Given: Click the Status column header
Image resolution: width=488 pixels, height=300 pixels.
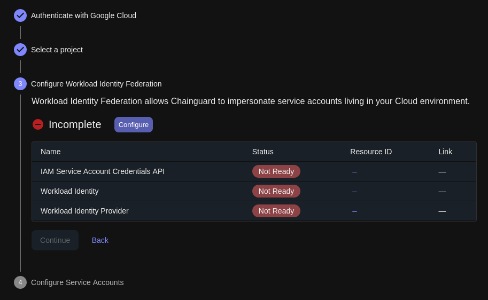Looking at the screenshot, I should point(262,152).
